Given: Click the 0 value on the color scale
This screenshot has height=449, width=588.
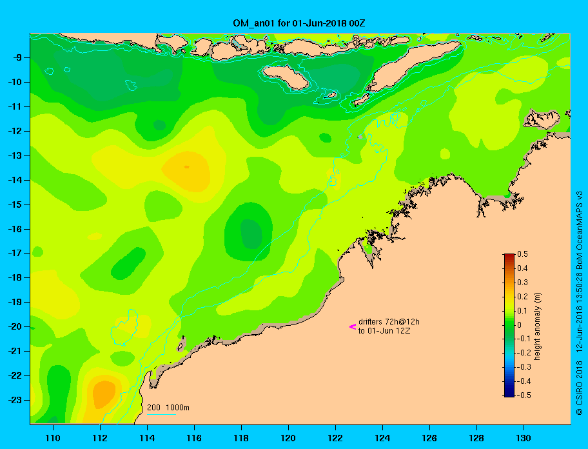Looking at the screenshot, I should click(x=520, y=325).
